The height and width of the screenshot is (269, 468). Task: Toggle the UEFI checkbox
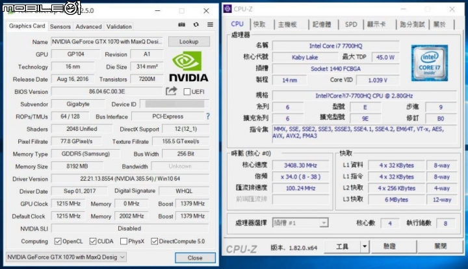(187, 91)
